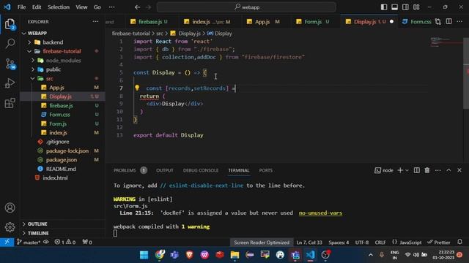
Task: Open README.md in the explorer
Action: [61, 169]
